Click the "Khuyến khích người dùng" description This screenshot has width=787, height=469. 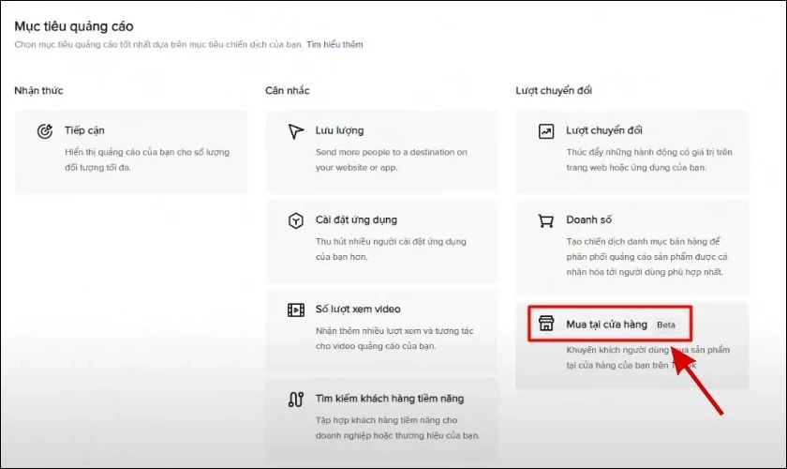coord(647,357)
